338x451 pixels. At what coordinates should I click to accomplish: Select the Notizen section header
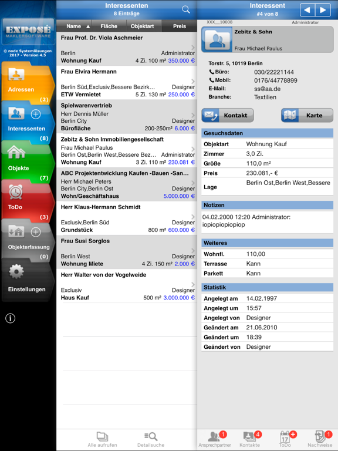coord(268,205)
